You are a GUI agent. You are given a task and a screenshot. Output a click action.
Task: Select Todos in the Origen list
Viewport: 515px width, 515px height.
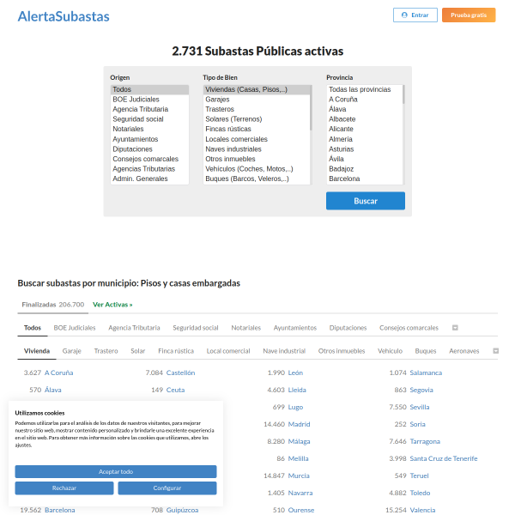tap(149, 89)
